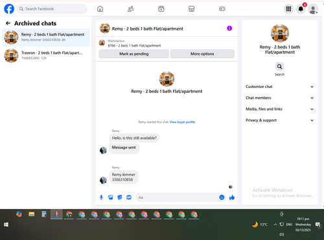Open Remy chat header title
The image size is (324, 240).
point(147,28)
